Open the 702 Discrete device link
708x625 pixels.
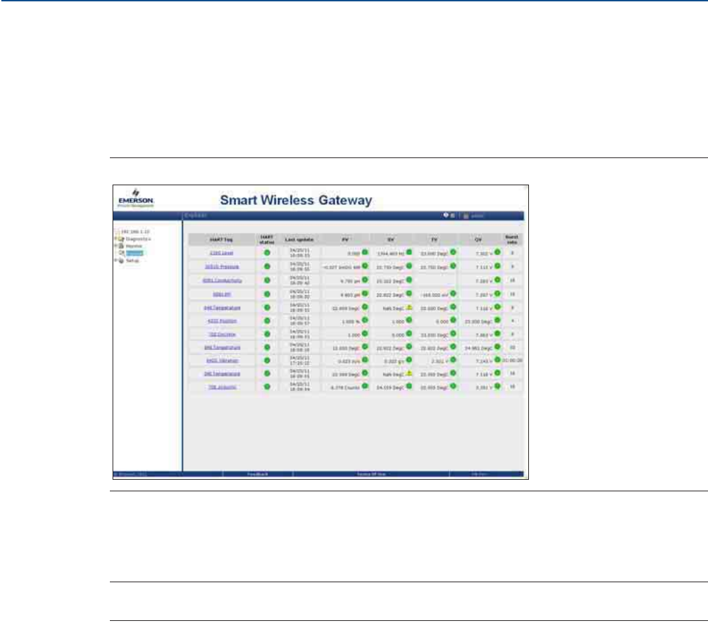pos(222,335)
